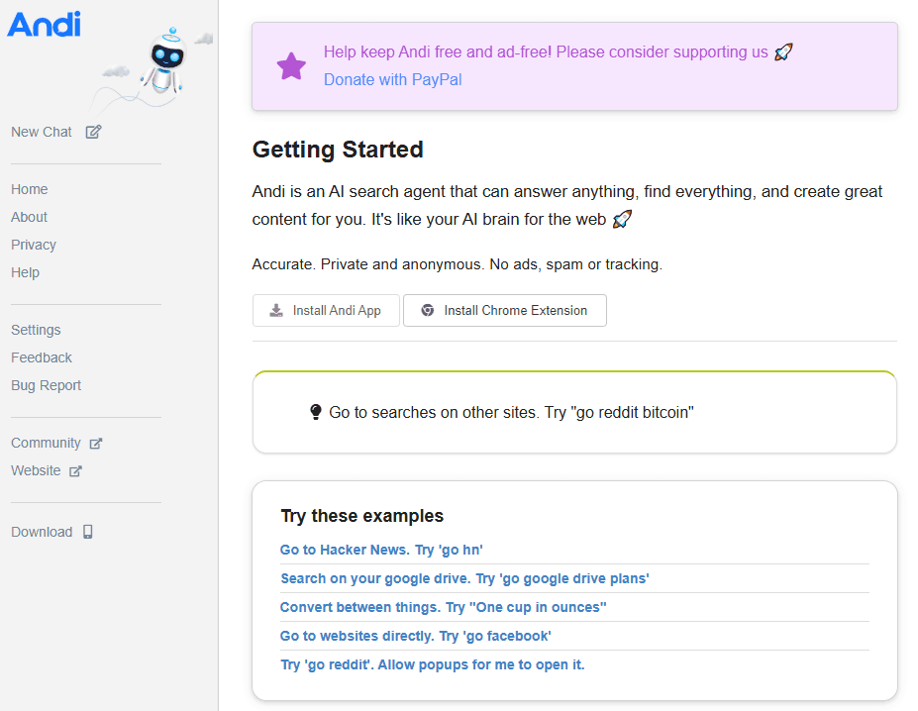Click the purple star icon in banner
This screenshot has width=918, height=711.
[291, 66]
